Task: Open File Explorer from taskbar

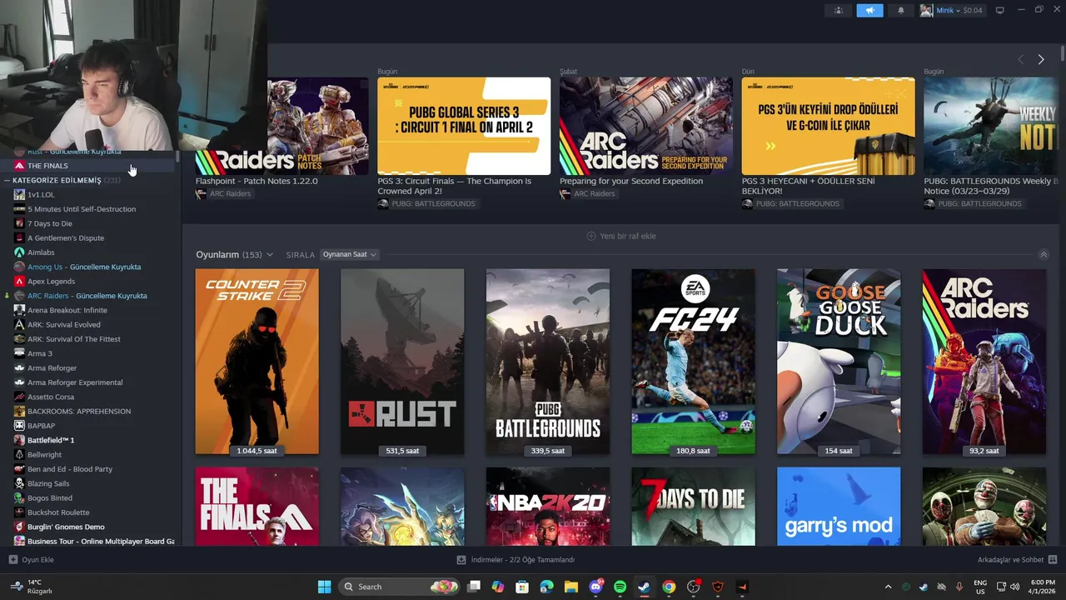Action: [x=570, y=587]
